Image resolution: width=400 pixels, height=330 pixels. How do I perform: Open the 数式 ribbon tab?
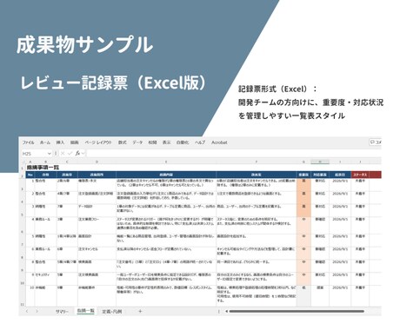coord(123,142)
